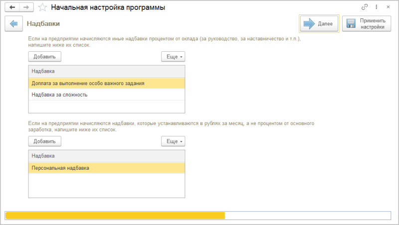Expand the Еще menu for the upper list
This screenshot has height=225, width=399.
pos(173,57)
